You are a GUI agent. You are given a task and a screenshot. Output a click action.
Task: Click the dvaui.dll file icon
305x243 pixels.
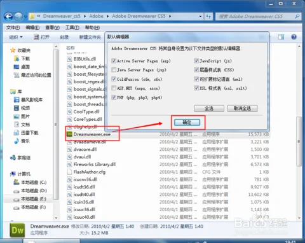pos(69,156)
